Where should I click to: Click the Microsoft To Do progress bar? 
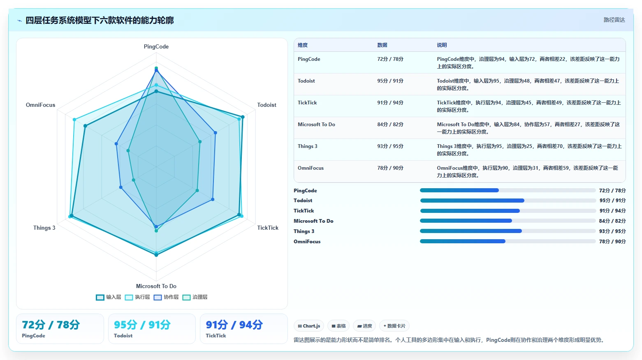(x=508, y=221)
